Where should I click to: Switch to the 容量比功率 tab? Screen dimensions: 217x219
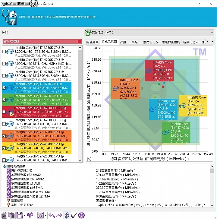point(190,42)
